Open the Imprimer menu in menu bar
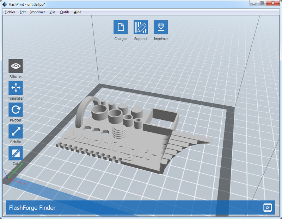The height and width of the screenshot is (219, 282). pos(38,12)
